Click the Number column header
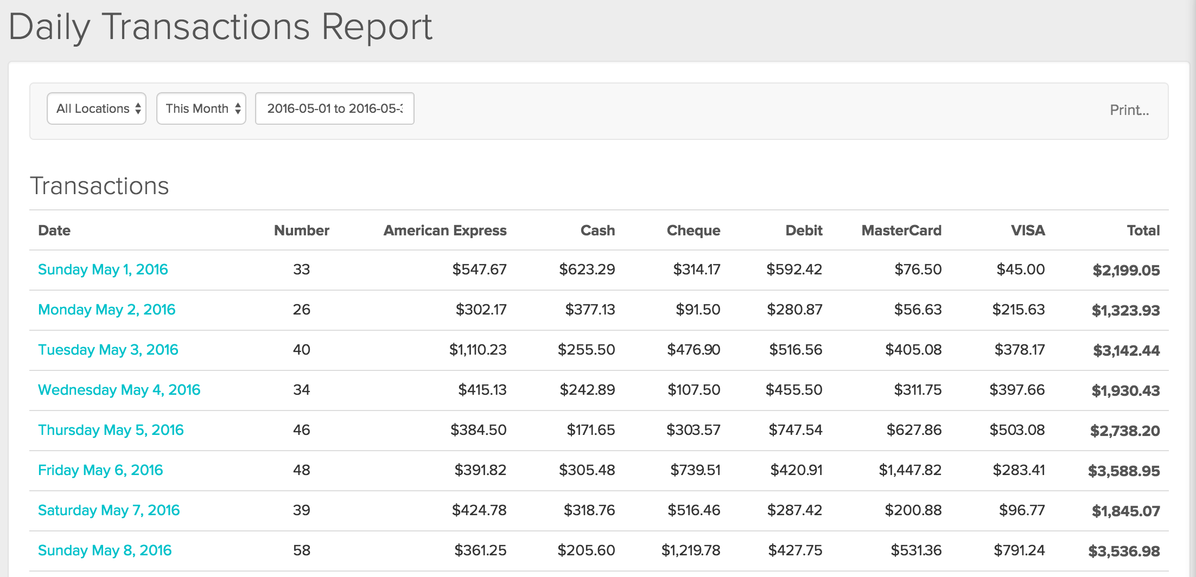 click(x=302, y=230)
